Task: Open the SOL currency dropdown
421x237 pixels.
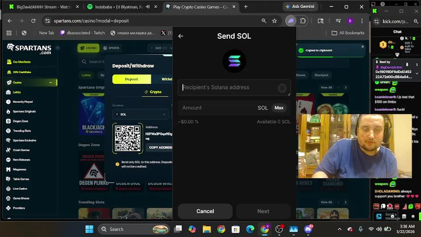Action: pos(141,114)
